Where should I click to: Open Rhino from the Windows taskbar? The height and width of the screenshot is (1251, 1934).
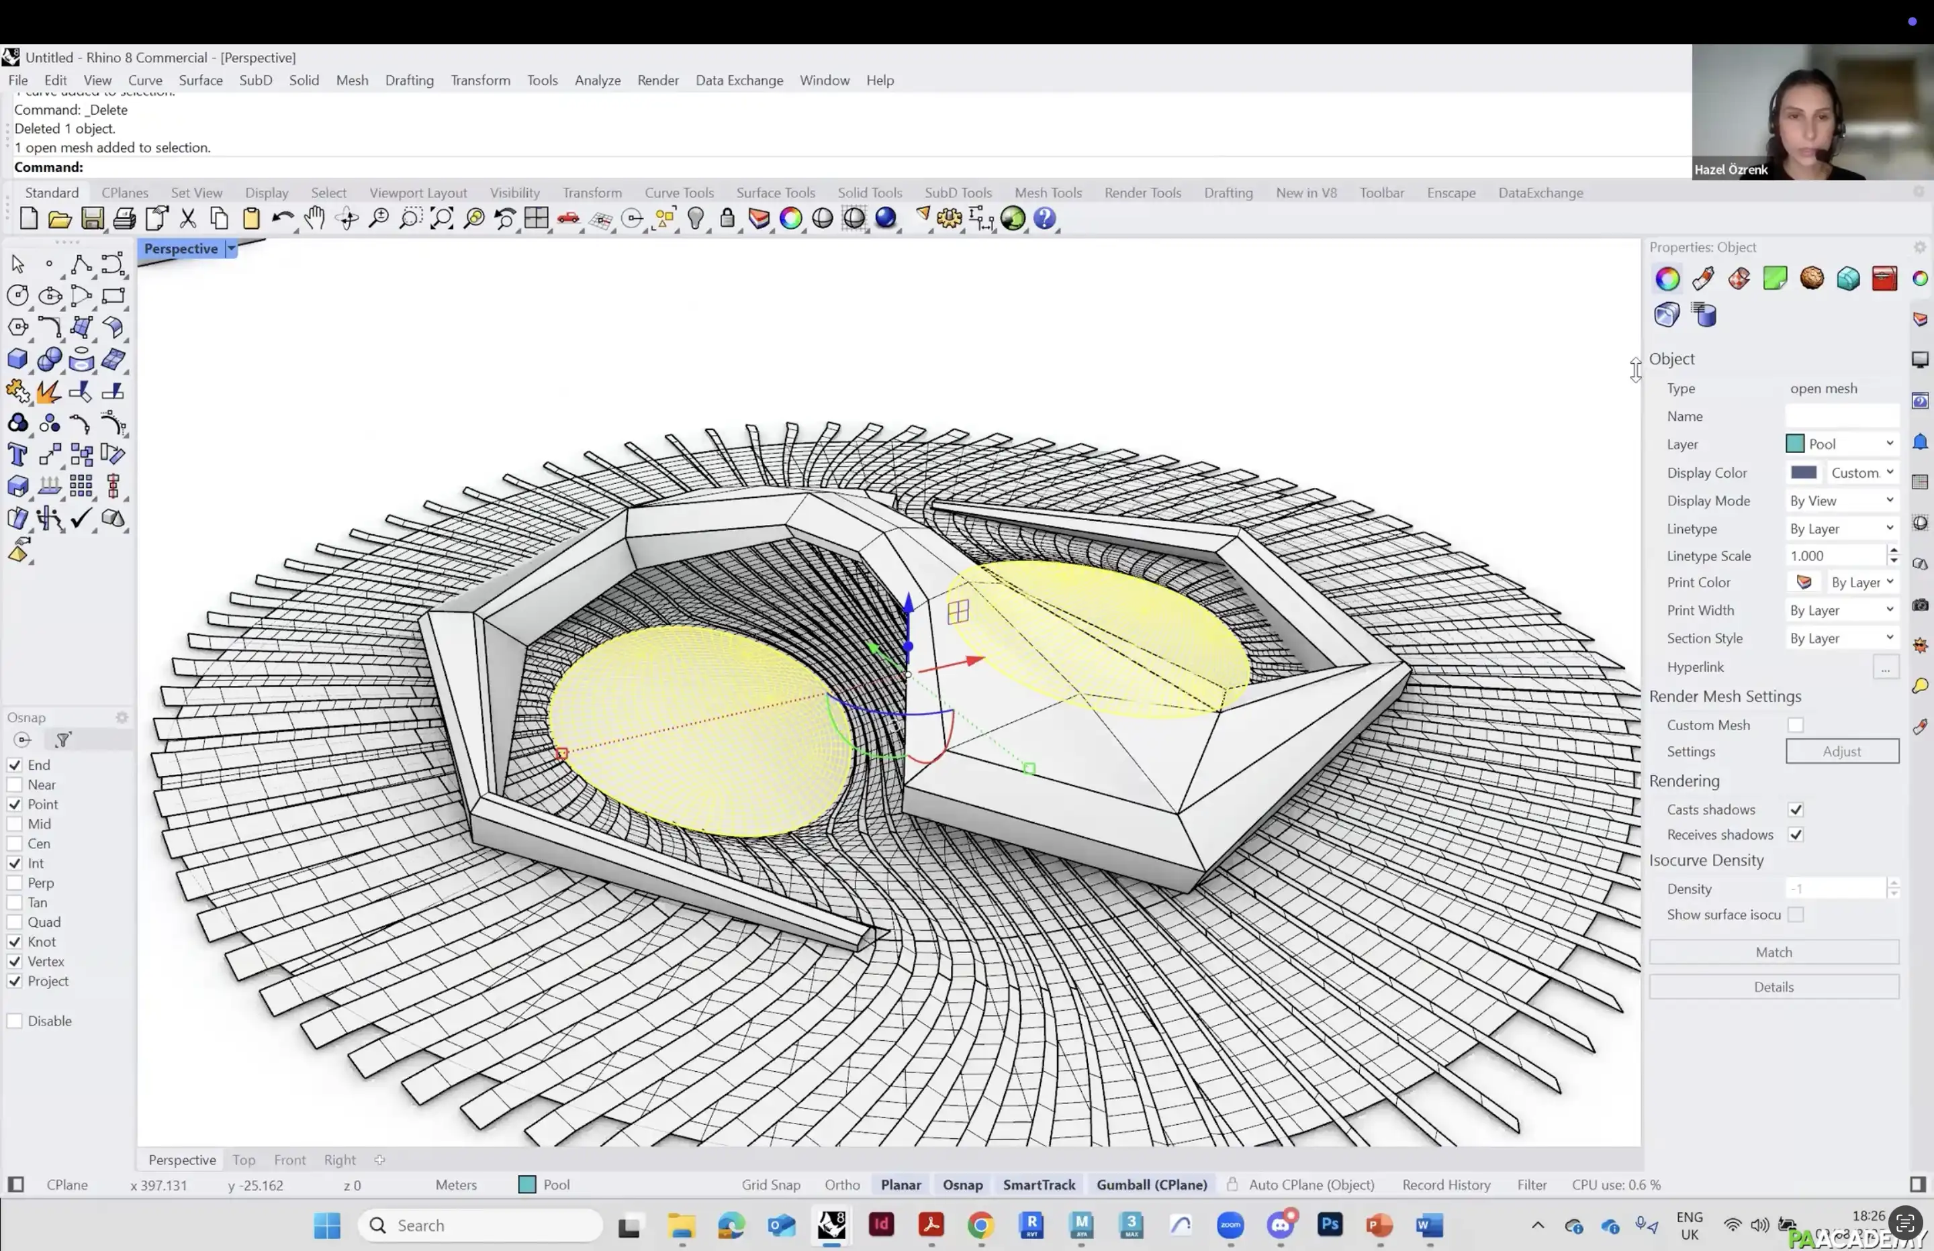[x=831, y=1225]
